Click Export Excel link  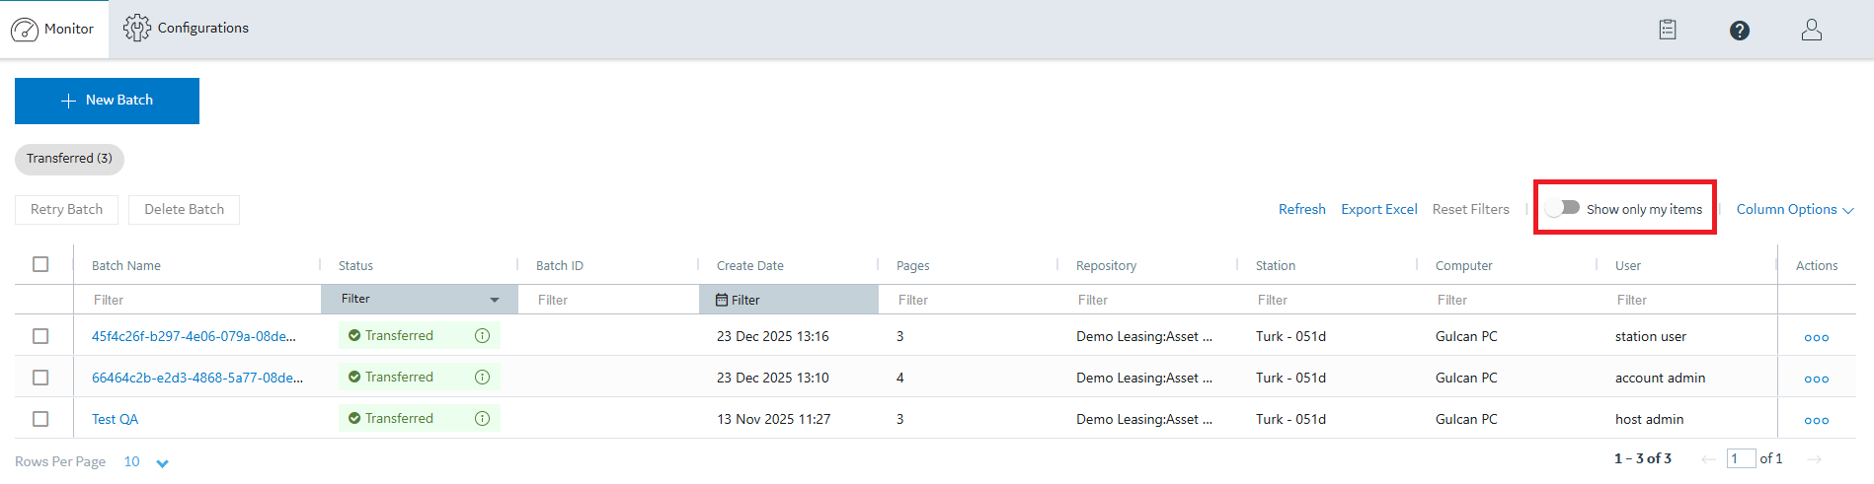tap(1378, 209)
